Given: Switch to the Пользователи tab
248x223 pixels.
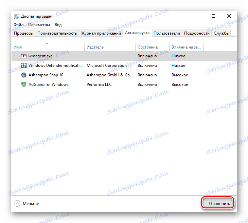Looking at the screenshot, I should (x=167, y=33).
